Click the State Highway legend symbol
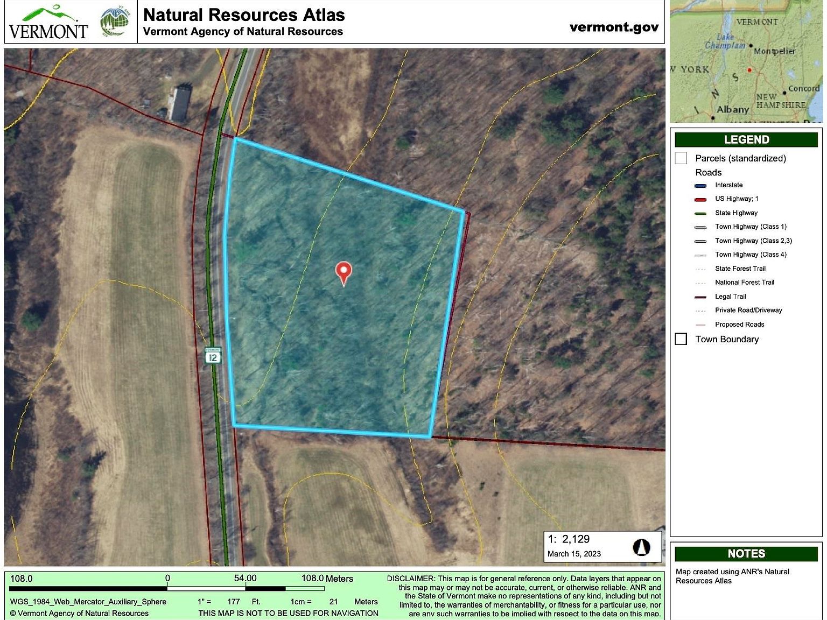827x620 pixels. [699, 213]
